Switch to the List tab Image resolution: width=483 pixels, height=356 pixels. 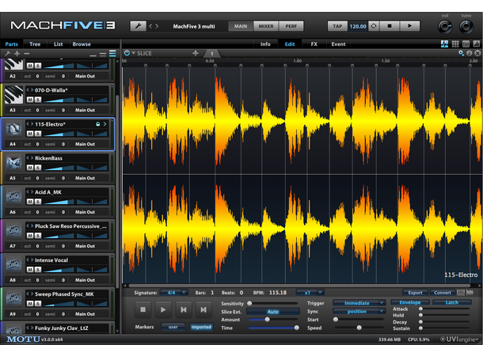[x=58, y=44]
